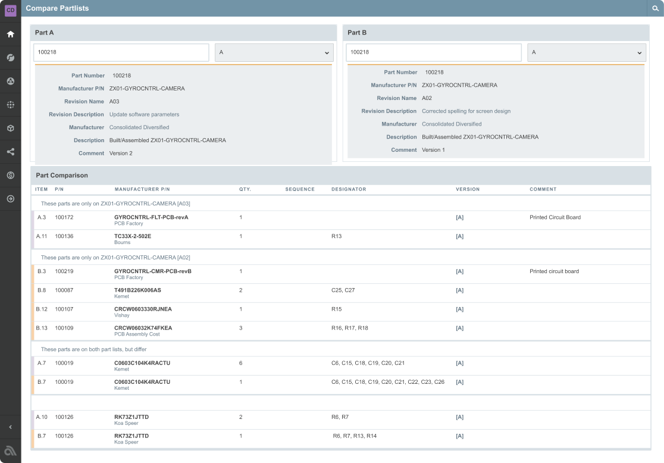Click the logo icon at sidebar bottom
The width and height of the screenshot is (664, 463).
[x=10, y=451]
